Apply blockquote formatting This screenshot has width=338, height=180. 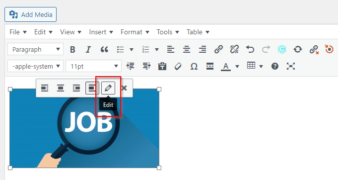pyautogui.click(x=104, y=49)
